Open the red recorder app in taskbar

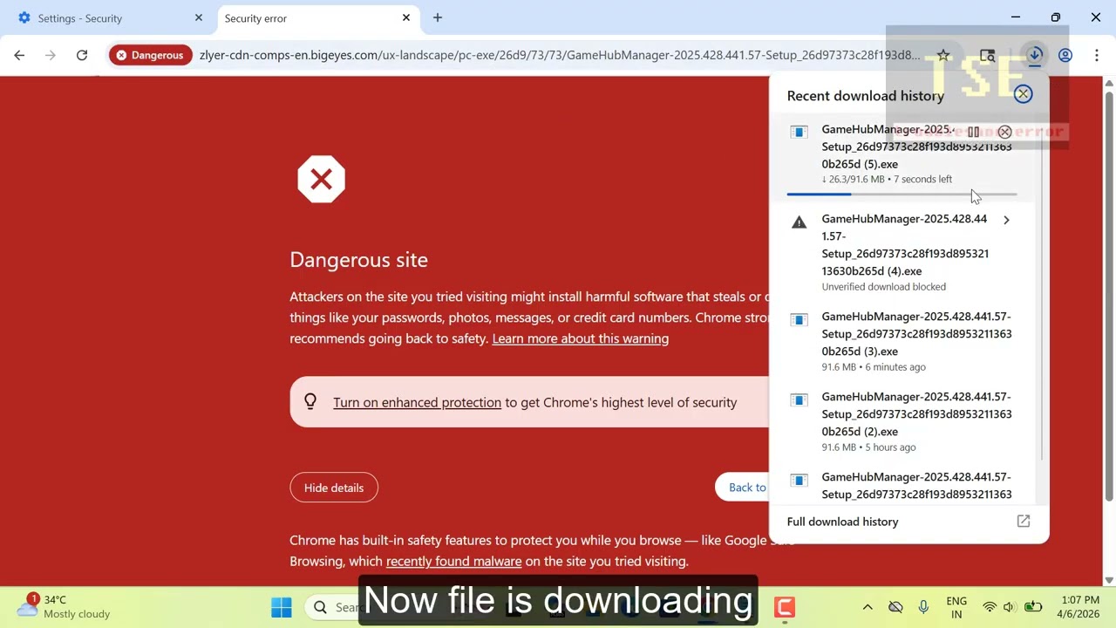click(785, 607)
